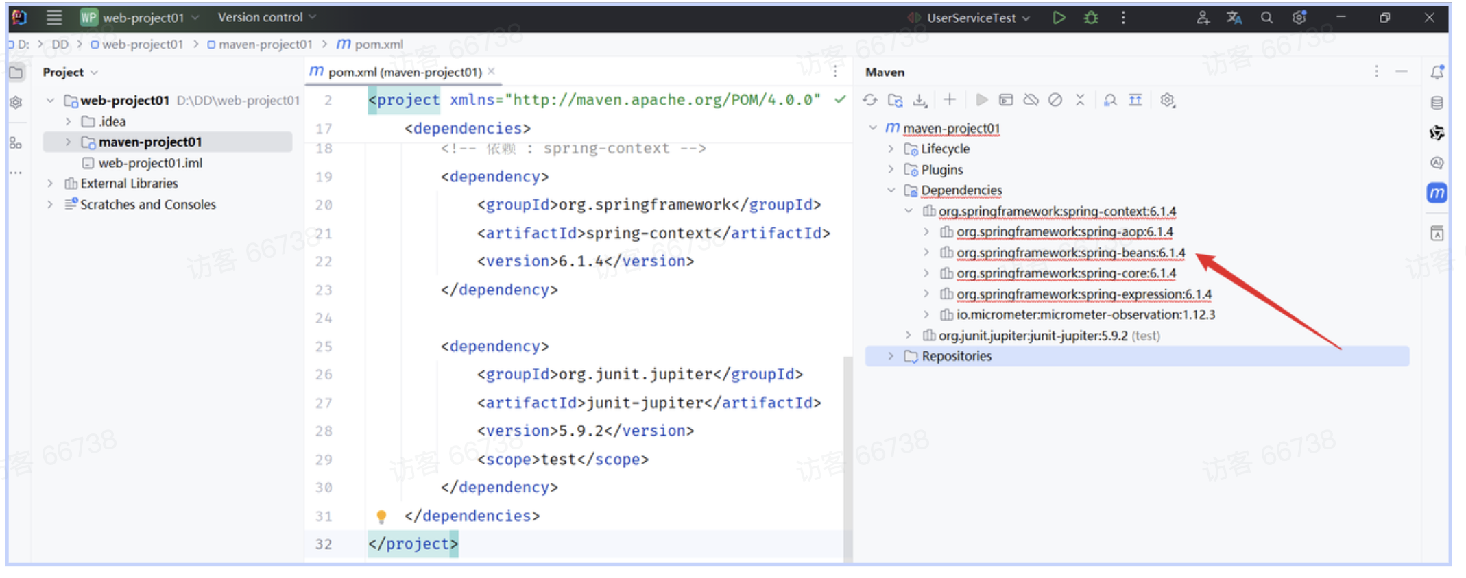Expand Lifecycle node in Maven panel
The image size is (1466, 578).
click(891, 149)
